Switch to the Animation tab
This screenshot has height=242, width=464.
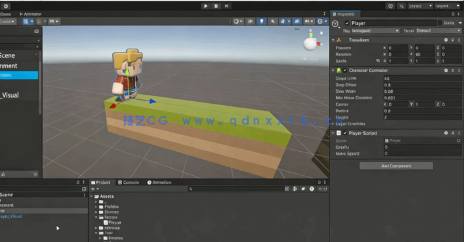(159, 182)
